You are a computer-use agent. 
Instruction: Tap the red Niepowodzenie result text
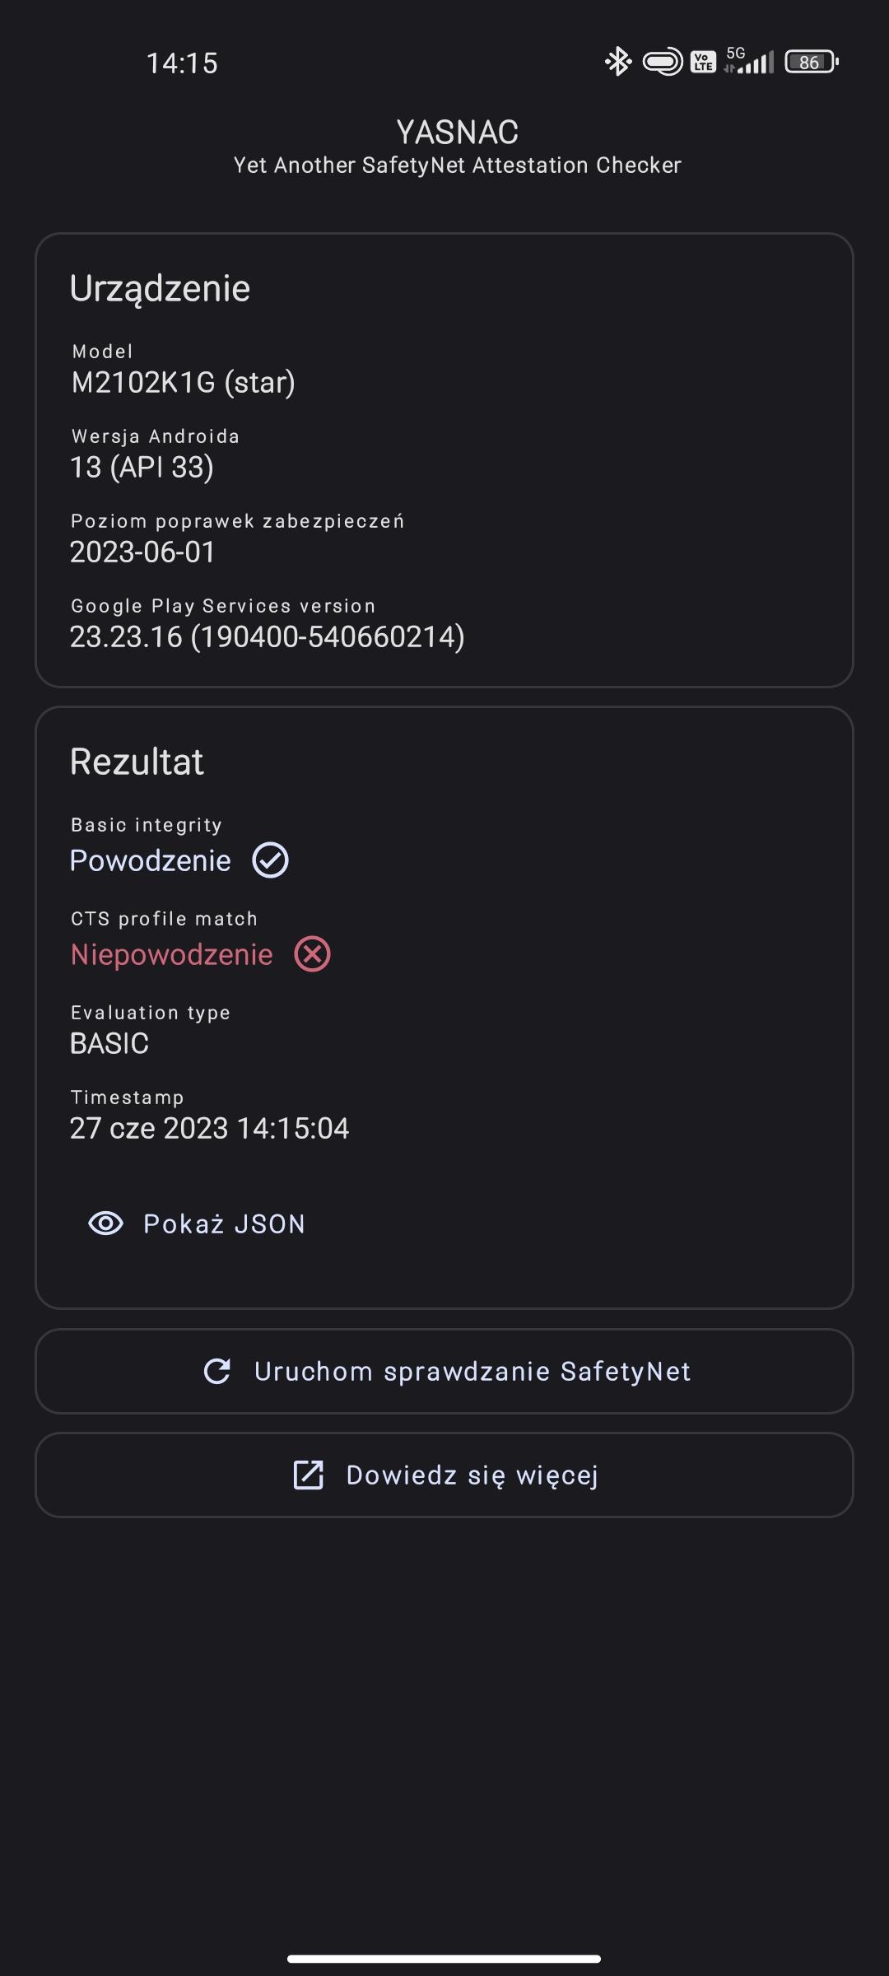click(171, 954)
